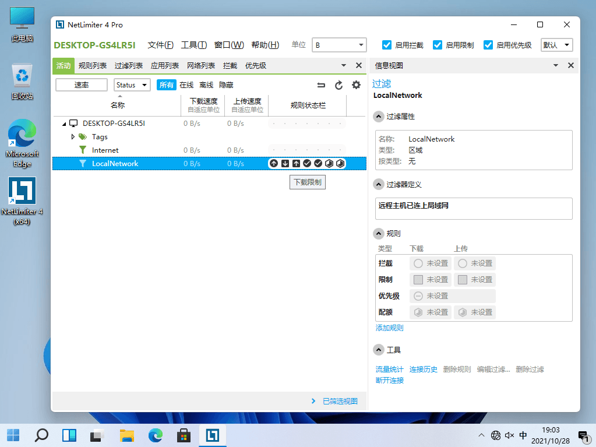The height and width of the screenshot is (447, 596).
Task: Click 优先级 未设置 toggle
Action: click(x=453, y=296)
